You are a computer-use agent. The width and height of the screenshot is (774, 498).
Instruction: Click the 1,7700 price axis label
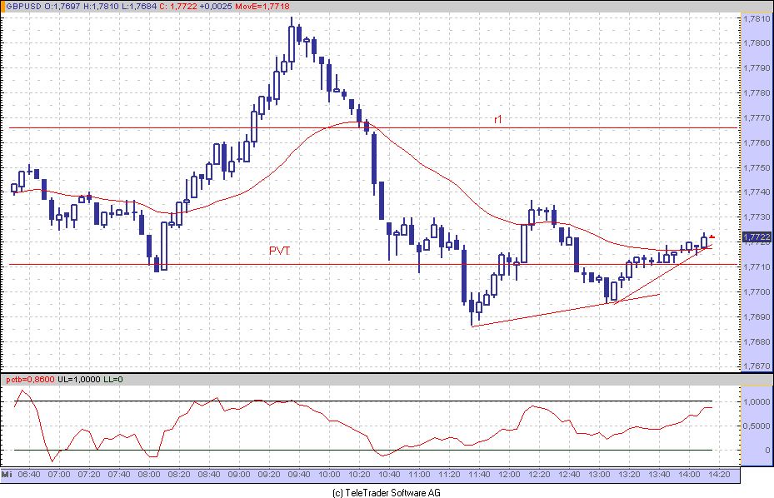click(x=757, y=292)
